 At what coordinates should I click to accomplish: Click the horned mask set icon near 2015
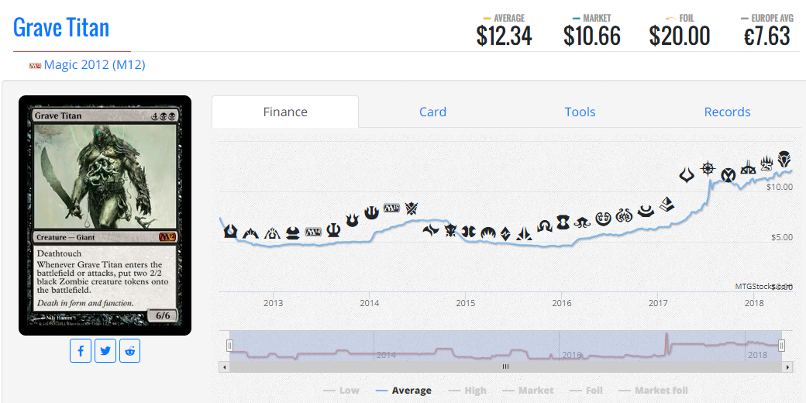tap(451, 230)
